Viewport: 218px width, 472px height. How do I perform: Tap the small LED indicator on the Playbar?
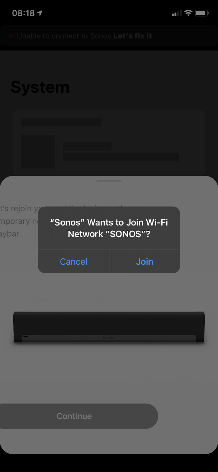(26, 337)
